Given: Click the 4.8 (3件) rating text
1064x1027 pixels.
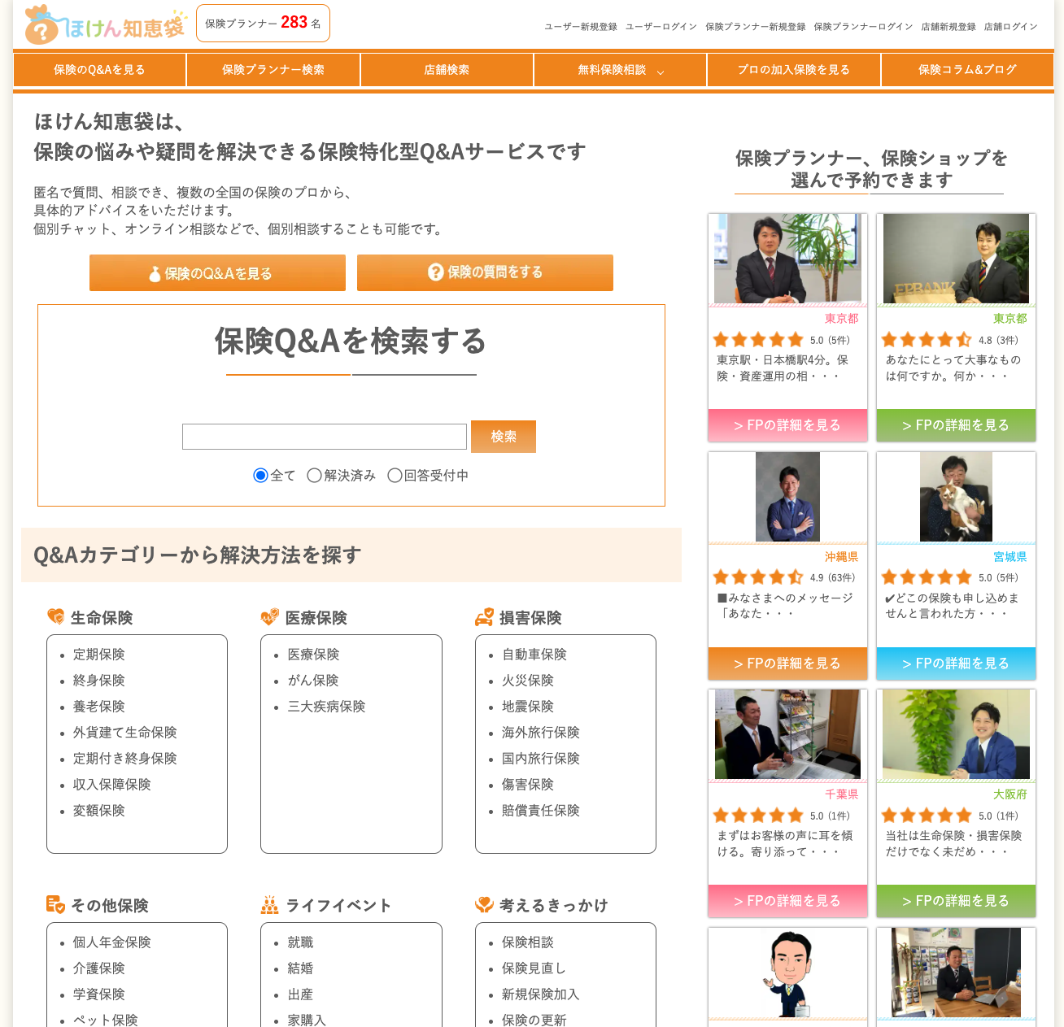Looking at the screenshot, I should pos(998,341).
